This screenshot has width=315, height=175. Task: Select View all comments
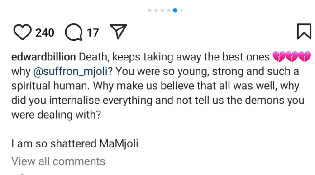[x=58, y=161]
